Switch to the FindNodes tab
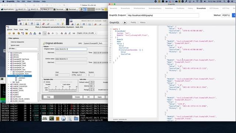 [x=180, y=8]
